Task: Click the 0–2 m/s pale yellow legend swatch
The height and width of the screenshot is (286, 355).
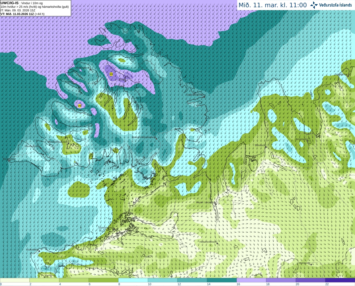Action: 15,280
